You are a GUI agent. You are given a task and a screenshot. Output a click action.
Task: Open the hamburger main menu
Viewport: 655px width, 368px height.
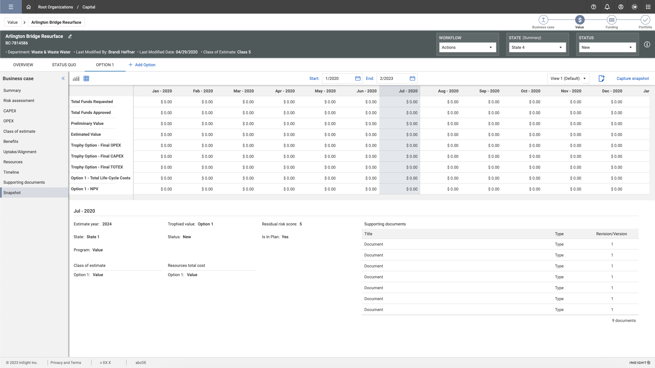[x=11, y=7]
